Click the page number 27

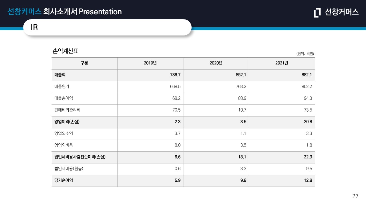pos(355,196)
